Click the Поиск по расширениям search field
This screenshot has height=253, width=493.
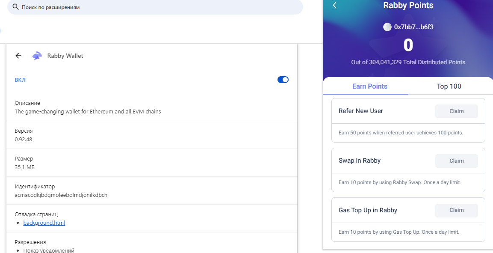coord(155,7)
